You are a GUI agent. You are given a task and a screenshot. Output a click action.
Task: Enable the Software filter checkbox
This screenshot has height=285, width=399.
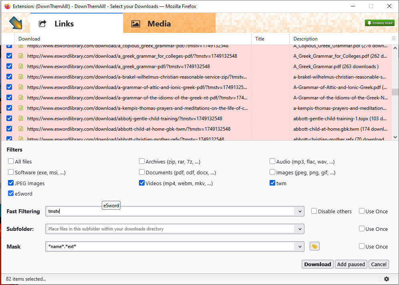click(11, 172)
